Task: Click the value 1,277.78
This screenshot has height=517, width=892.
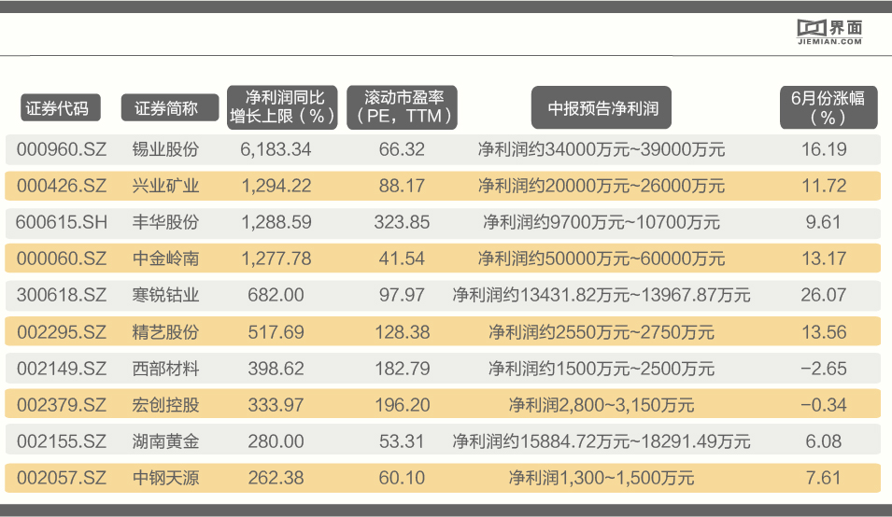Action: tap(276, 258)
